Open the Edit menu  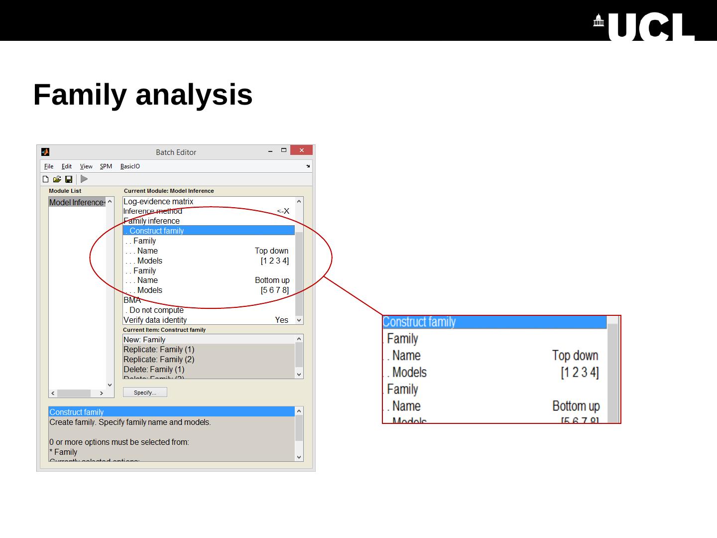click(67, 166)
